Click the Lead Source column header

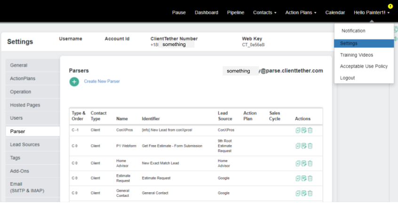(225, 116)
